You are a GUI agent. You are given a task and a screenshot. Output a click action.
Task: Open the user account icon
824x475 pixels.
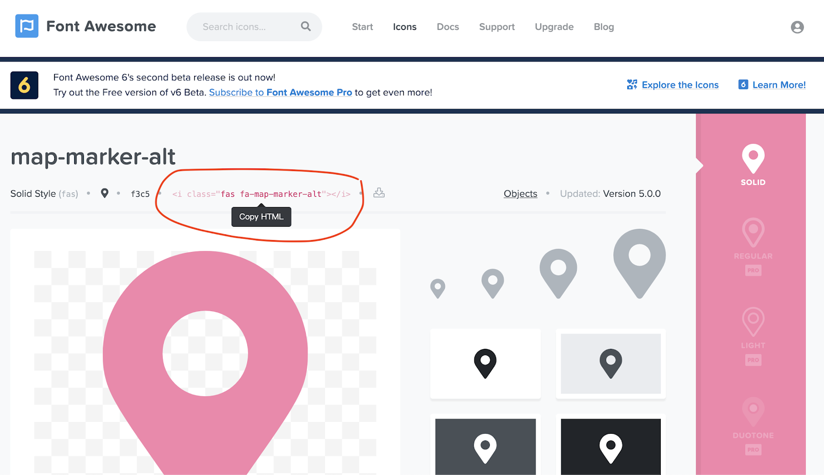797,27
